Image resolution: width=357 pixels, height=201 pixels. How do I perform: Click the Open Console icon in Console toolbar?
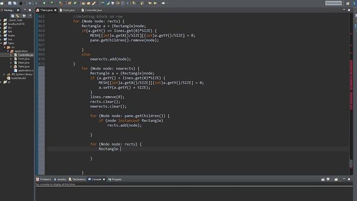tap(336, 179)
